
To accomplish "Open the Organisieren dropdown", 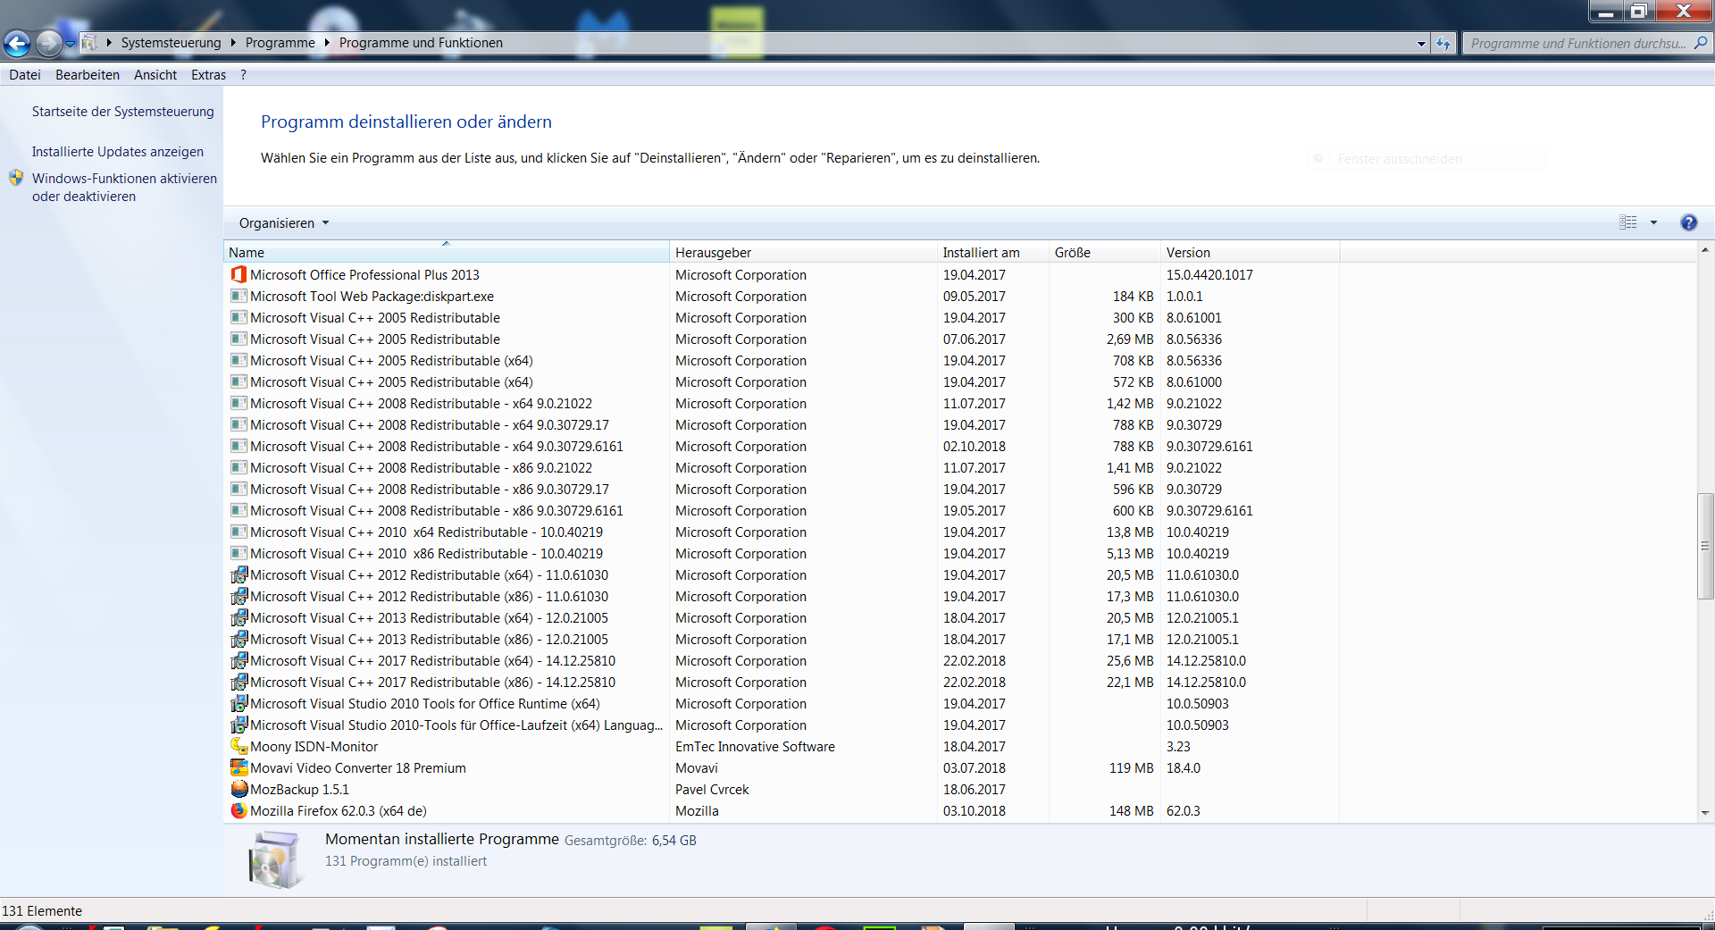I will click(283, 222).
